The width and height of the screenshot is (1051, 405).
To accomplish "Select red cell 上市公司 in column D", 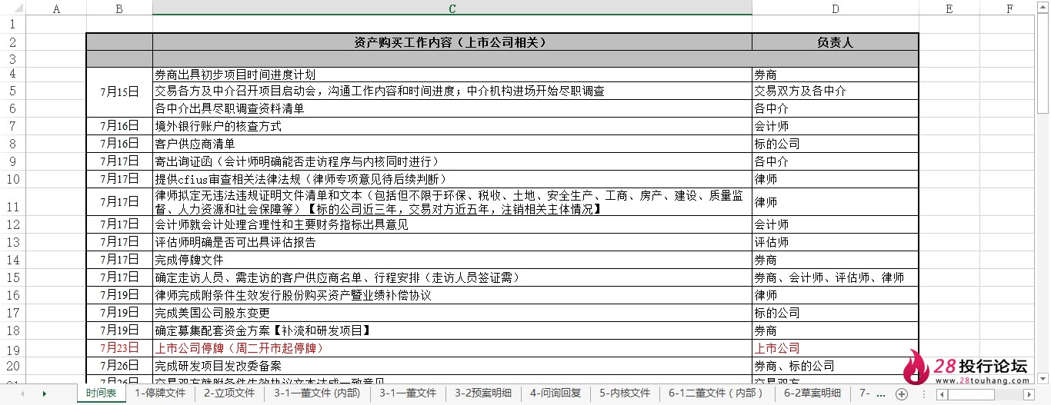I will [836, 347].
